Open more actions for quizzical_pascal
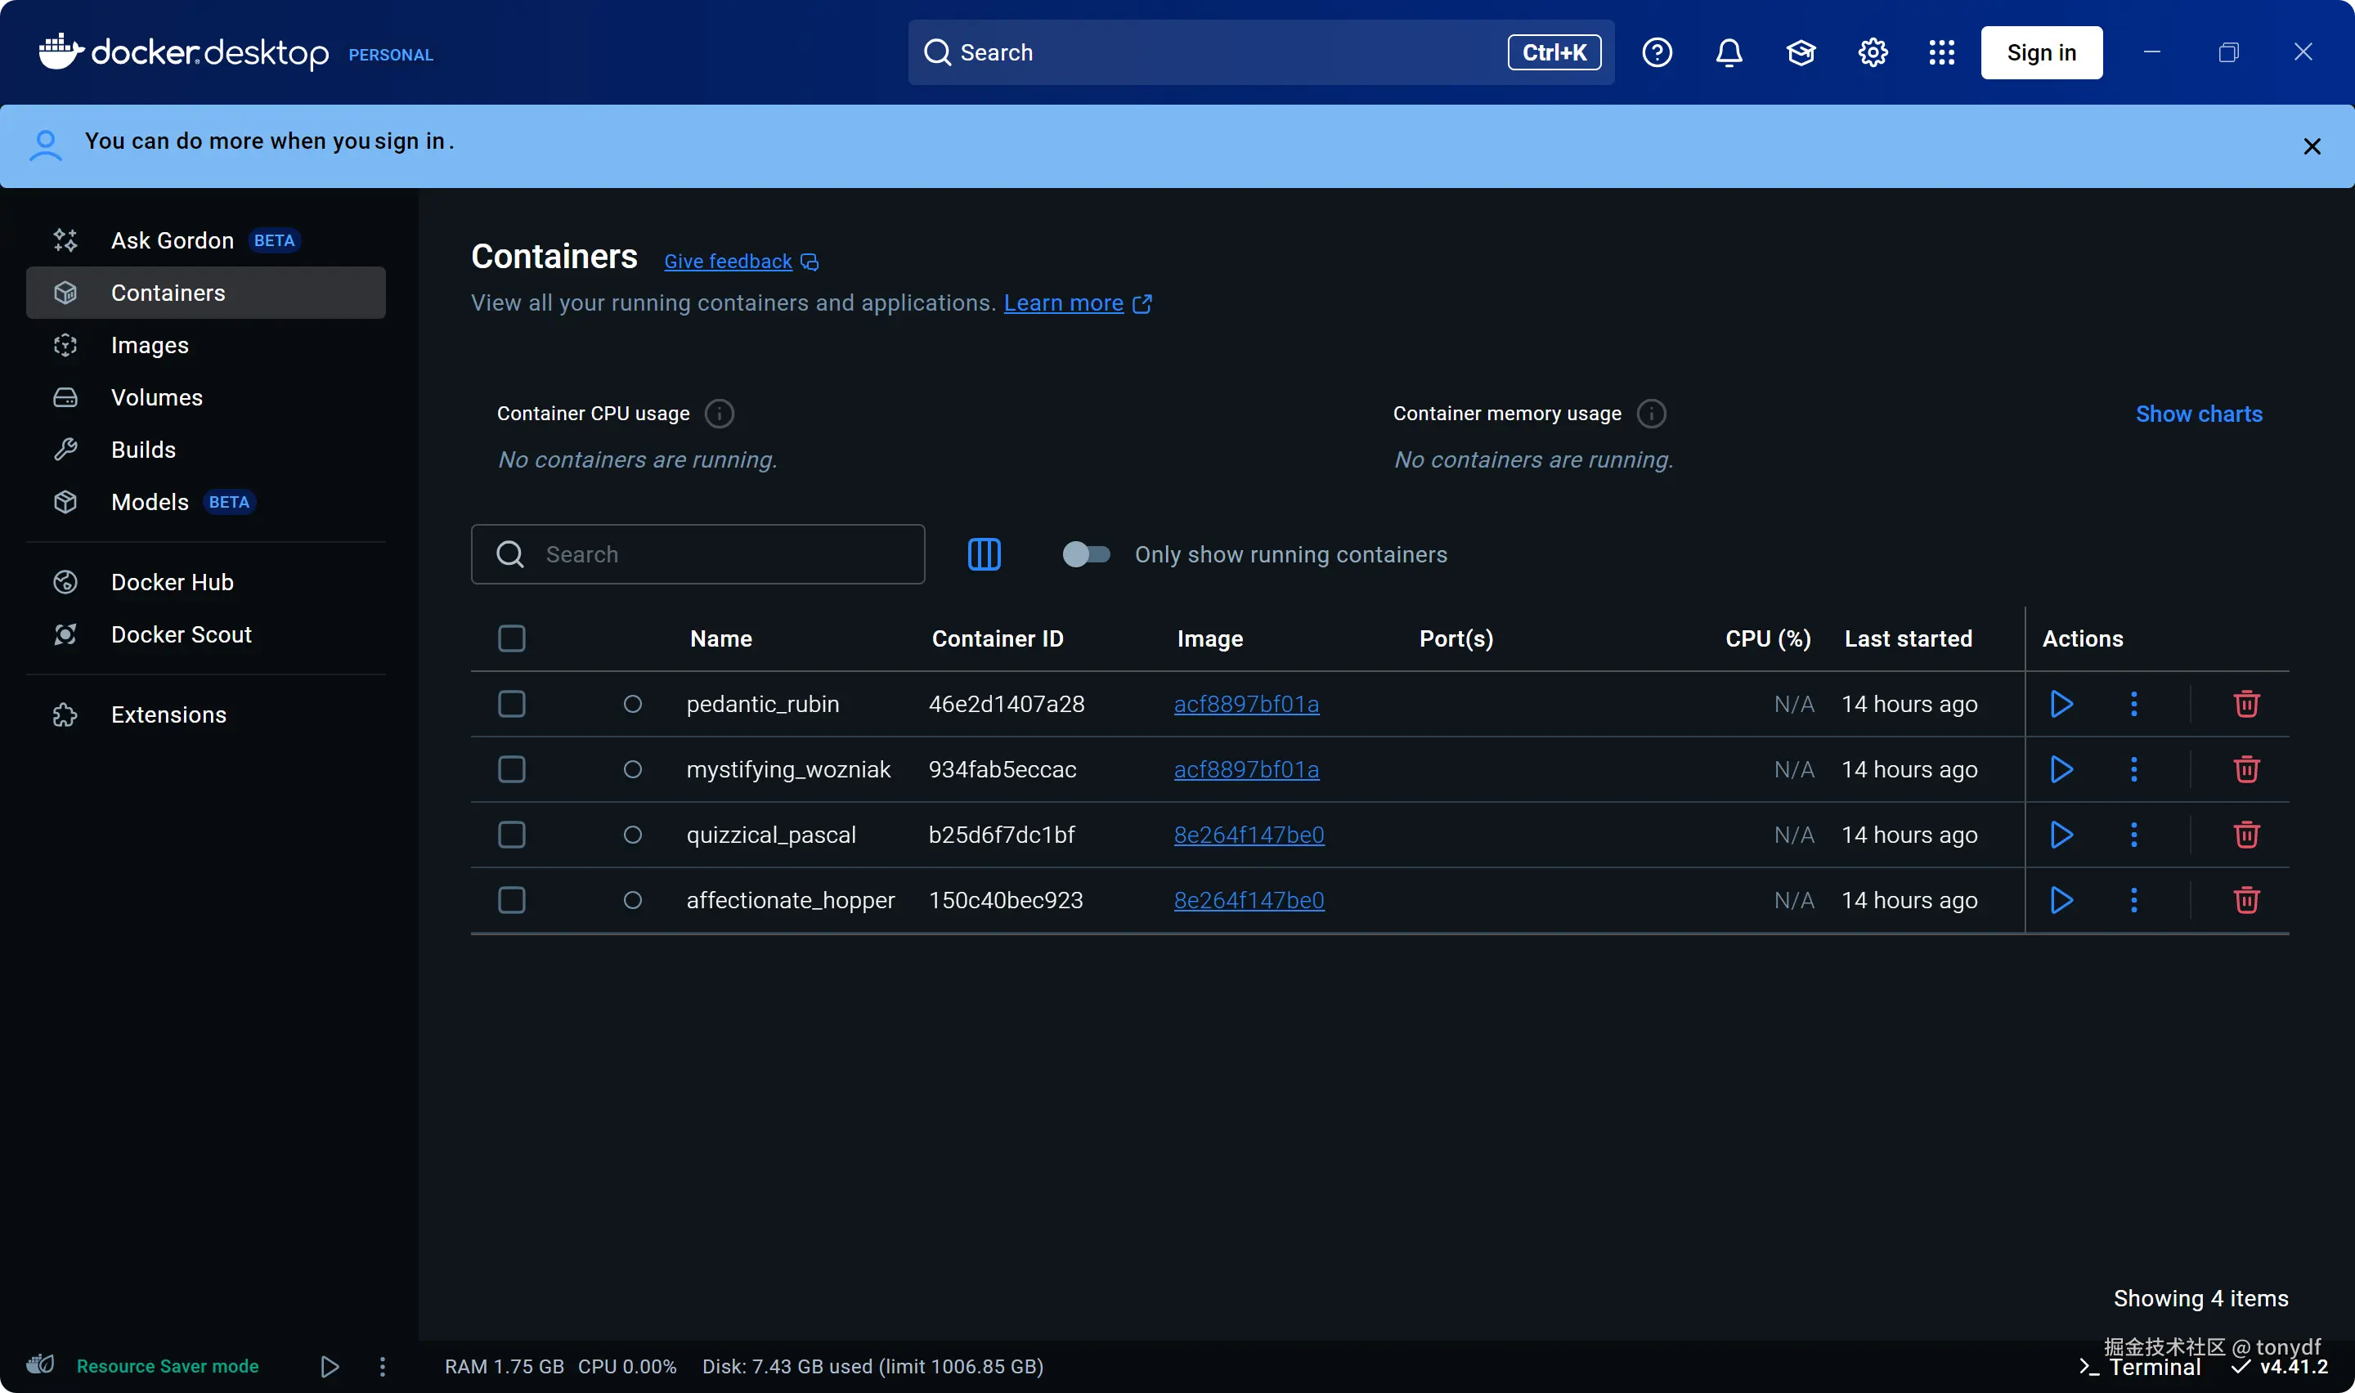 (2133, 835)
